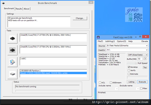Image resolution: width=151 pixels, height=105 pixels.
Task: Close the Brute Benchmark window
Action: pyautogui.click(x=91, y=2)
